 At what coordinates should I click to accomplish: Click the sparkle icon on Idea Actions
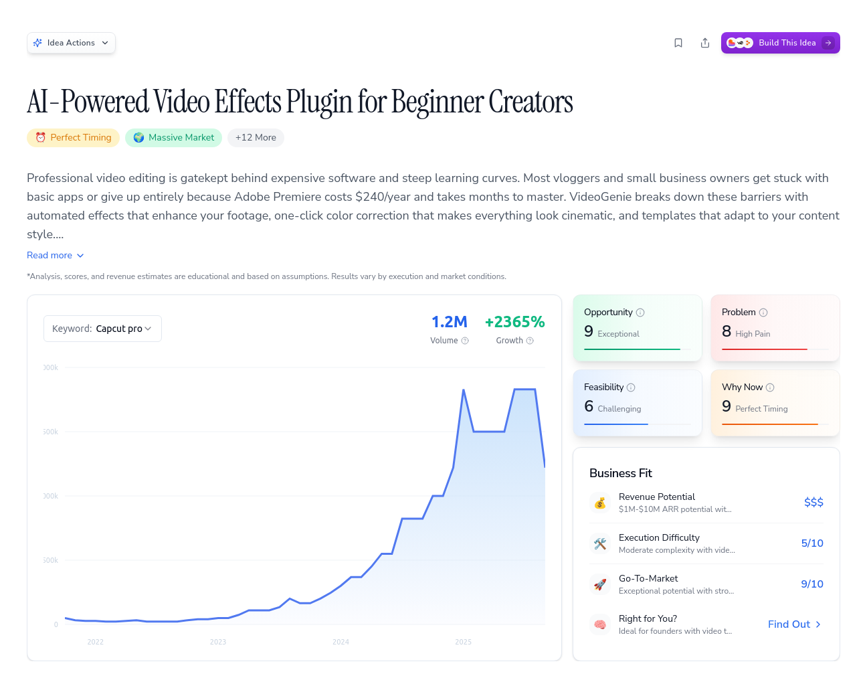(x=38, y=42)
